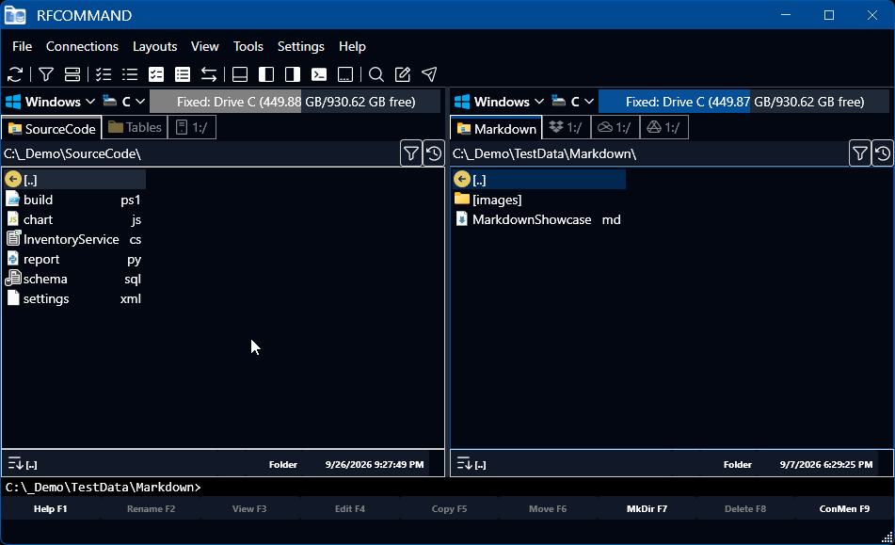Click the plain bullet list toolbar icon
Screen dimensions: 895x545
130,74
